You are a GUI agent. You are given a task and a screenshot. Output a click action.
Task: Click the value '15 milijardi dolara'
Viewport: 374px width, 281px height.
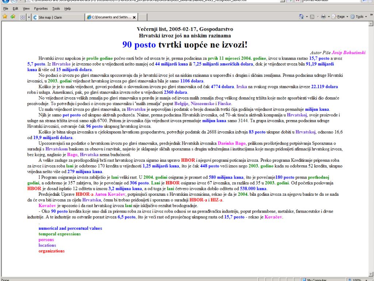(74, 70)
